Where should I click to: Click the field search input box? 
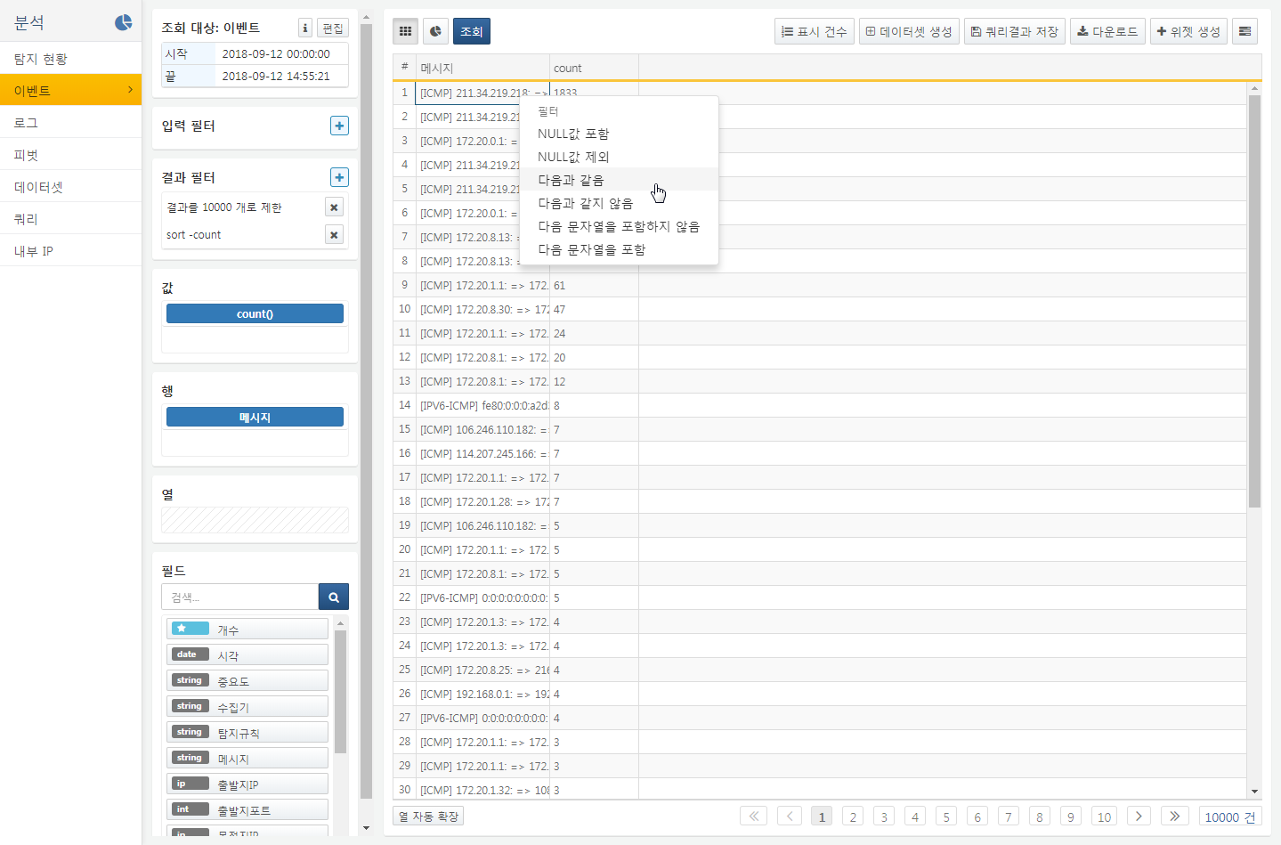(239, 597)
